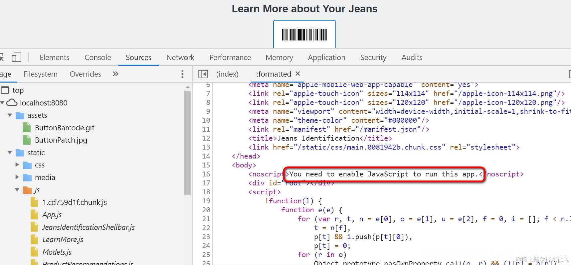Open the 1.cd759d1f.chunk.js file

[x=75, y=202]
